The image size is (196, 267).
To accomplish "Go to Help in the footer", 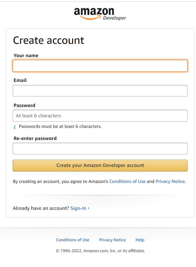I will tap(140, 240).
